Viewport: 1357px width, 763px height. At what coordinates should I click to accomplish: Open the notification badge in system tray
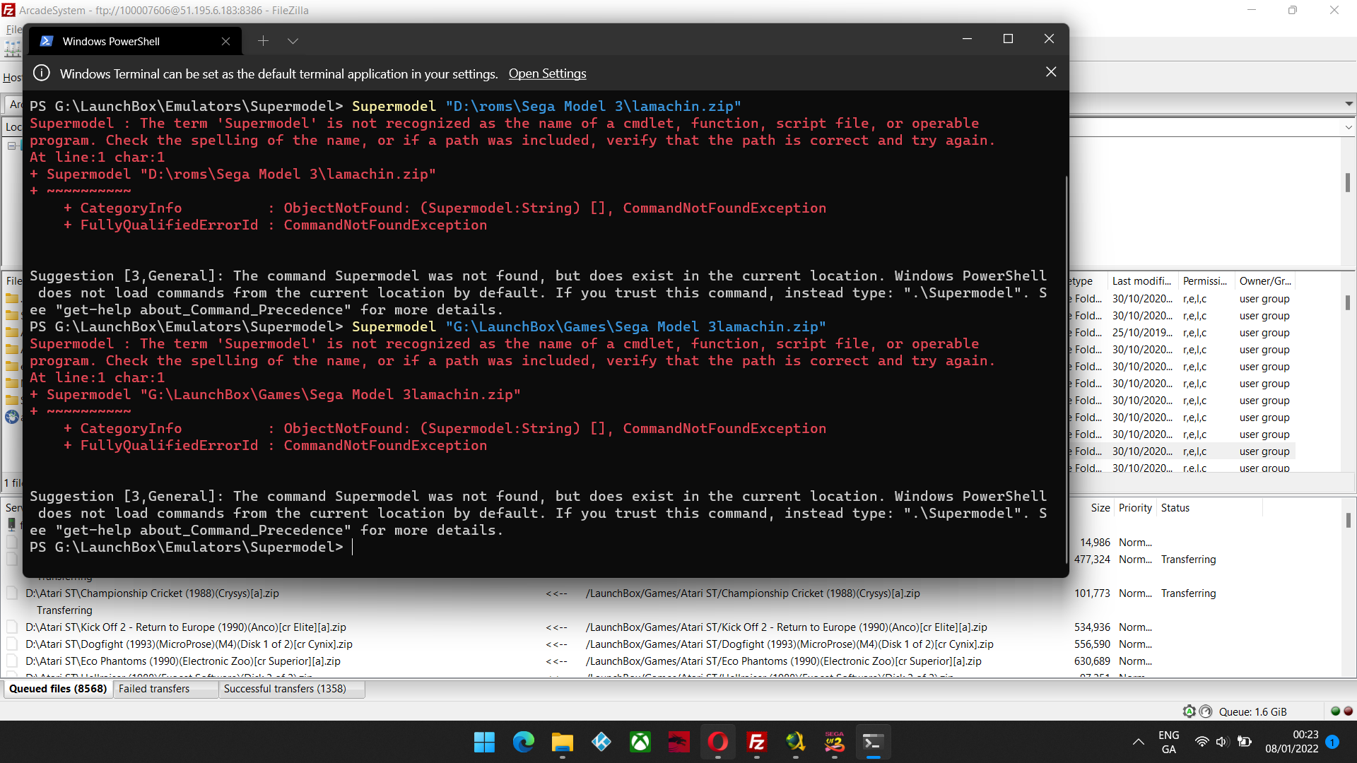[1332, 742]
